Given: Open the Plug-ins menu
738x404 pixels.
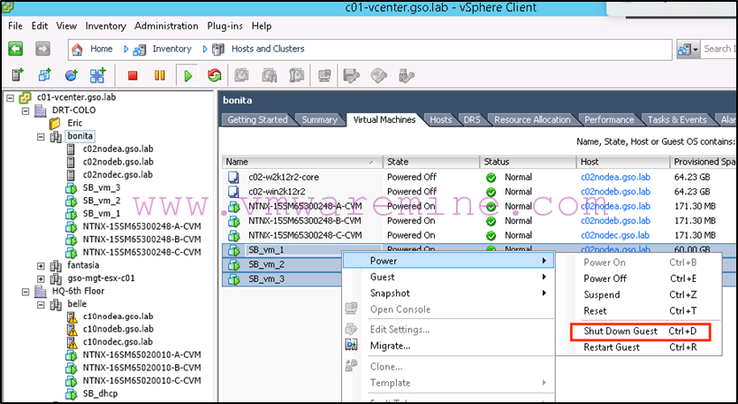Looking at the screenshot, I should (224, 26).
